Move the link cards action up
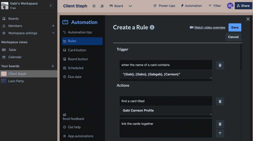The height and width of the screenshot is (141, 253). [220, 133]
